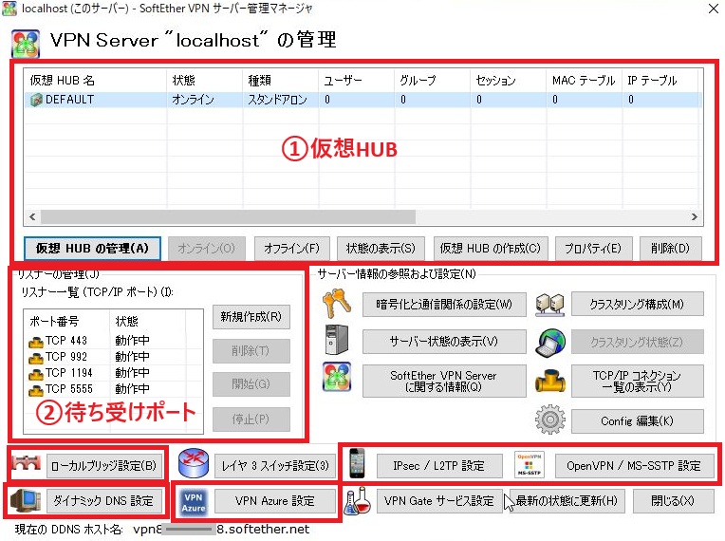Open SoftEther VPN Server に関する情報(Q)

(444, 381)
